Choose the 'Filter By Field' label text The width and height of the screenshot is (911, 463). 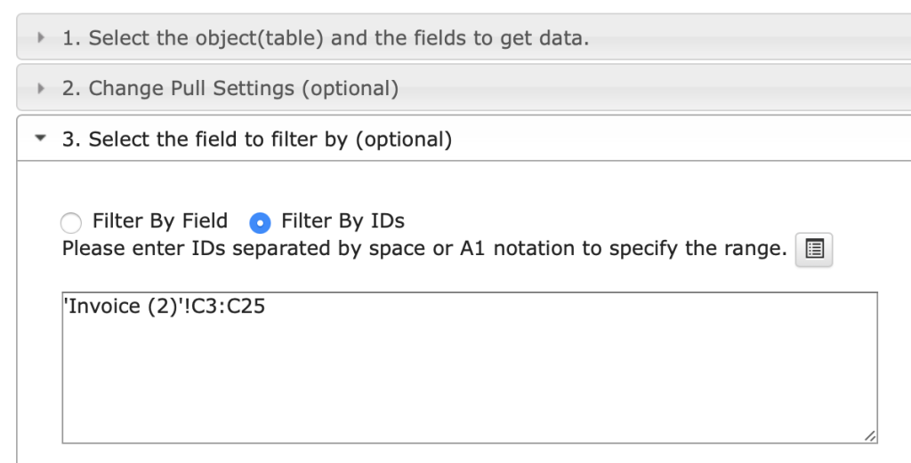160,221
